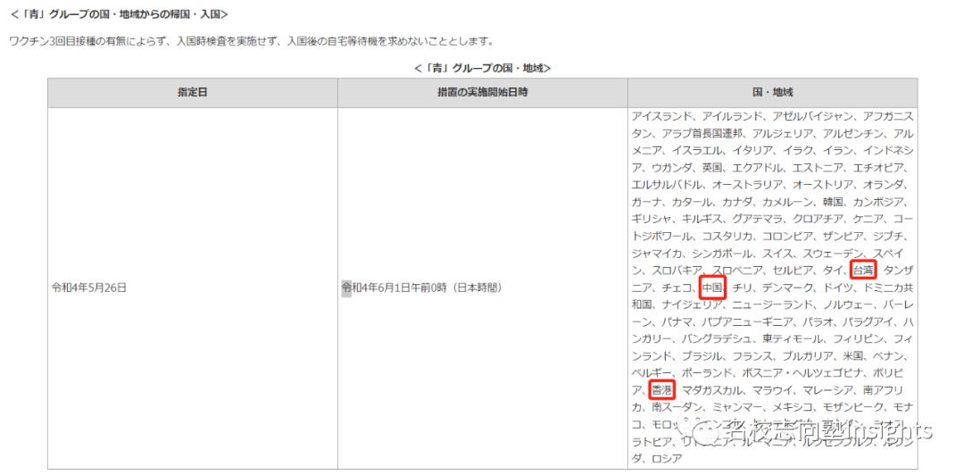Click the country name オランダ

[x=882, y=185]
